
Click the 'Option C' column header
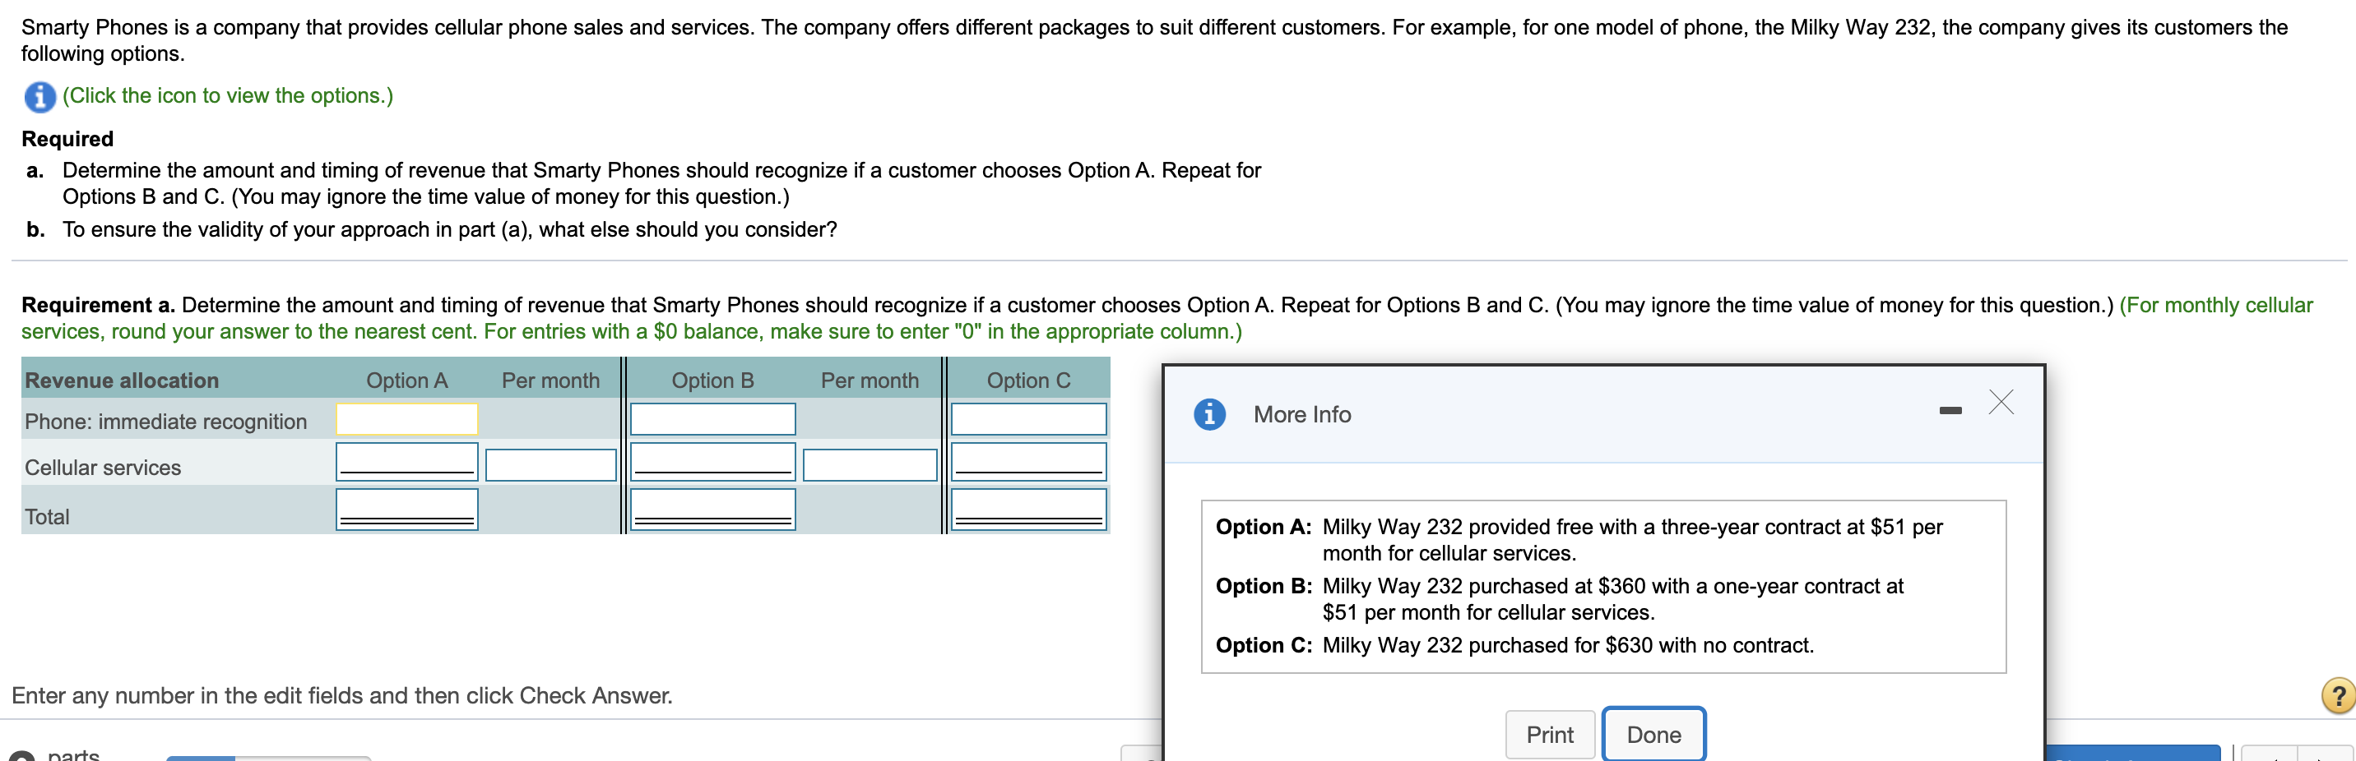1029,380
